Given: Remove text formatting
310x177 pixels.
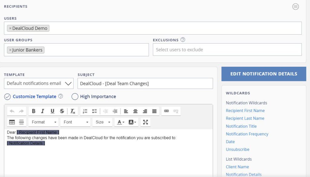Looking at the screenshot, I should [73, 111].
